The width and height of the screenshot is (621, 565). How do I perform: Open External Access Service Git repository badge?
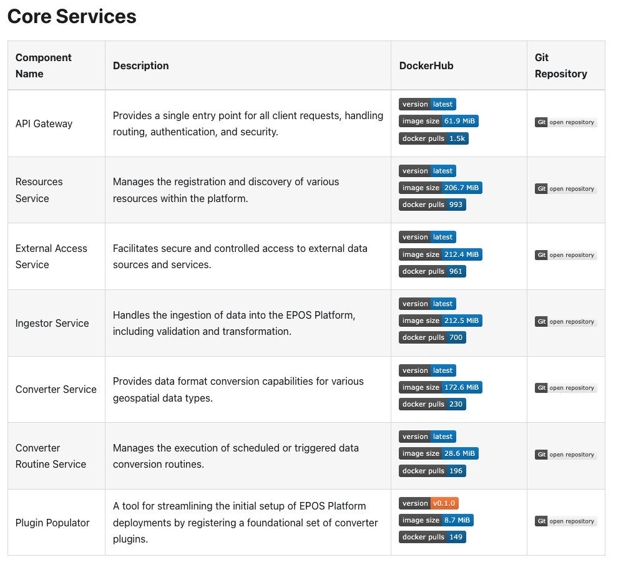565,255
